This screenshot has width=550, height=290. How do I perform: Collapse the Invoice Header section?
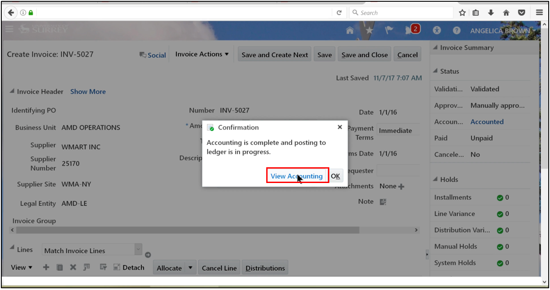pyautogui.click(x=12, y=92)
